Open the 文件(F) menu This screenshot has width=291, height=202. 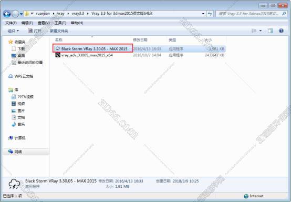click(x=11, y=23)
